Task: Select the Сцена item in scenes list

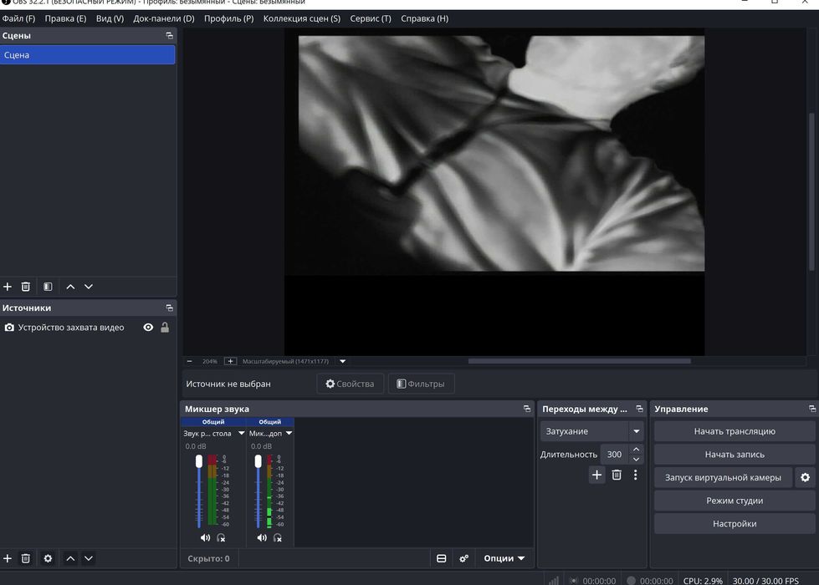Action: click(87, 55)
